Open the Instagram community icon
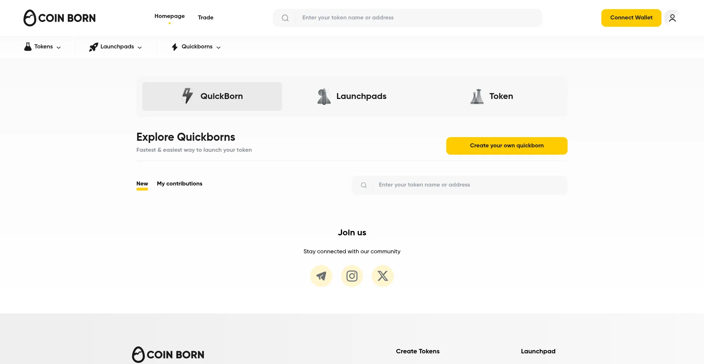The width and height of the screenshot is (704, 364). pos(352,276)
